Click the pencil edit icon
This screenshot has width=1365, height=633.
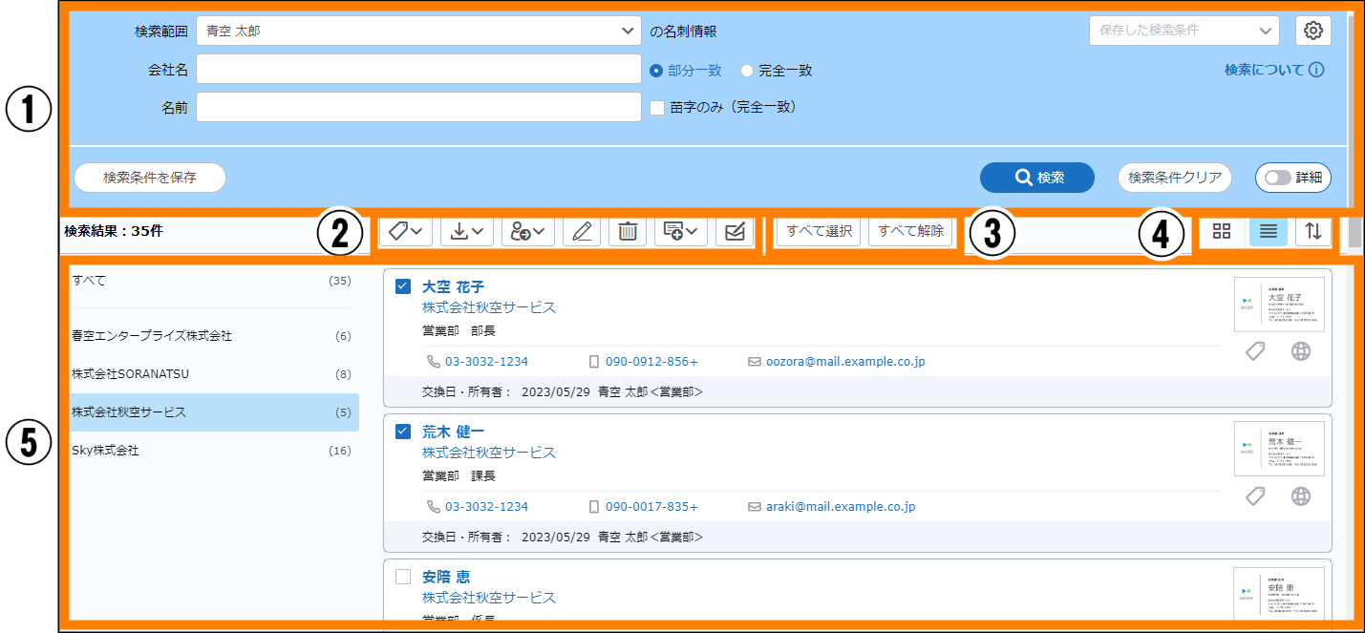582,231
